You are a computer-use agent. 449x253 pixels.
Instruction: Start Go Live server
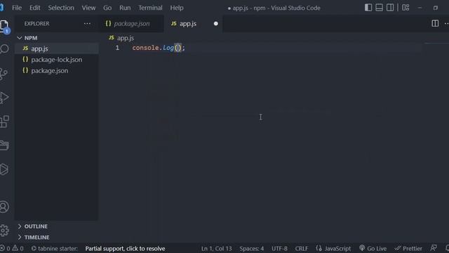click(x=373, y=248)
